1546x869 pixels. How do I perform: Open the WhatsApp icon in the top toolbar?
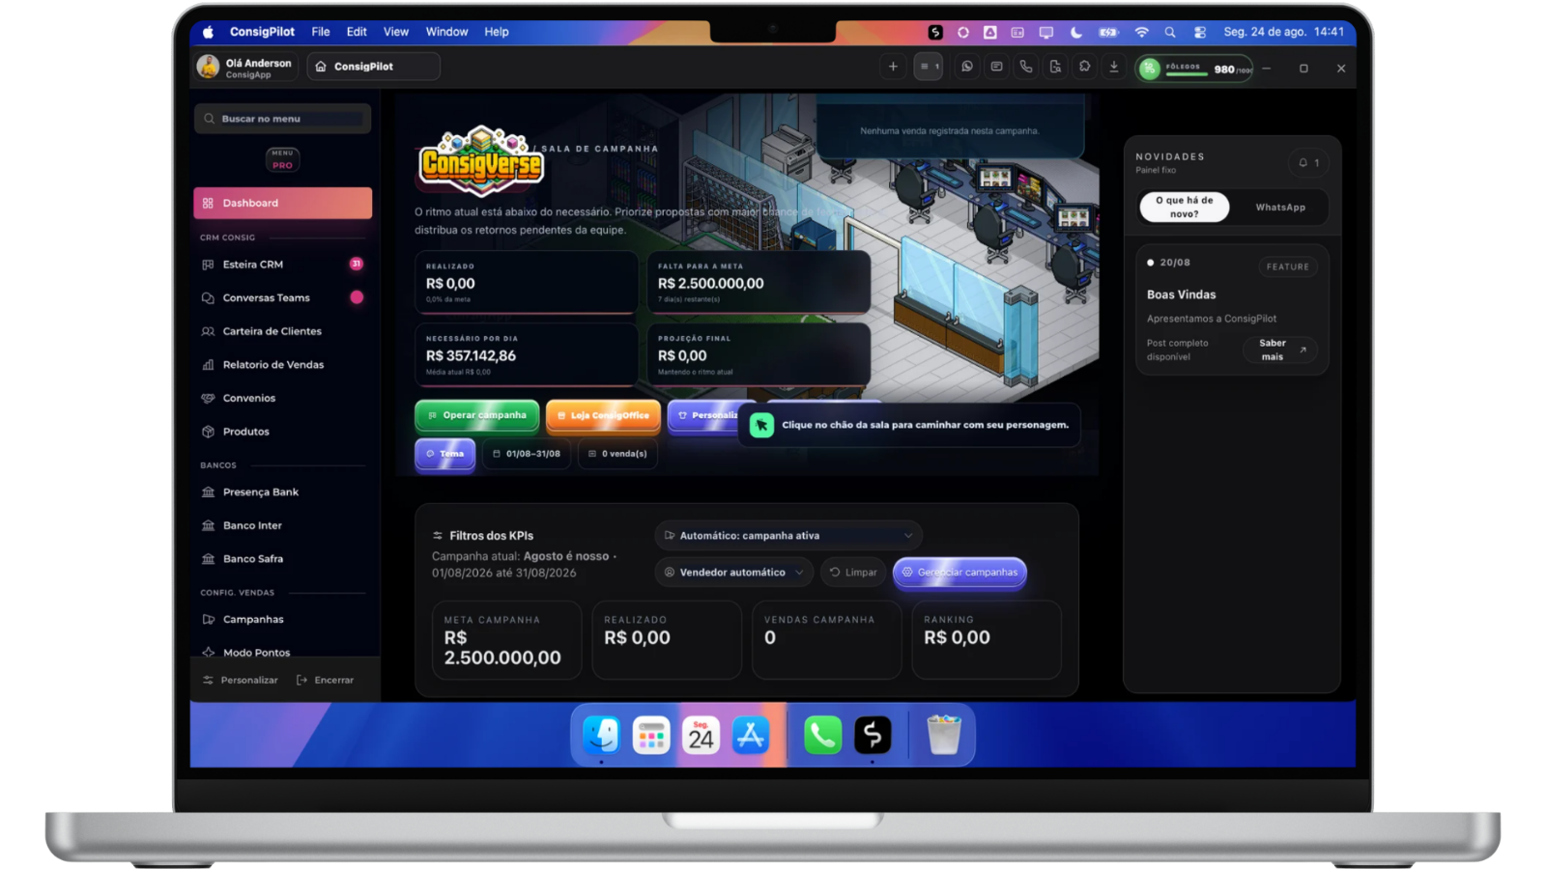click(967, 67)
